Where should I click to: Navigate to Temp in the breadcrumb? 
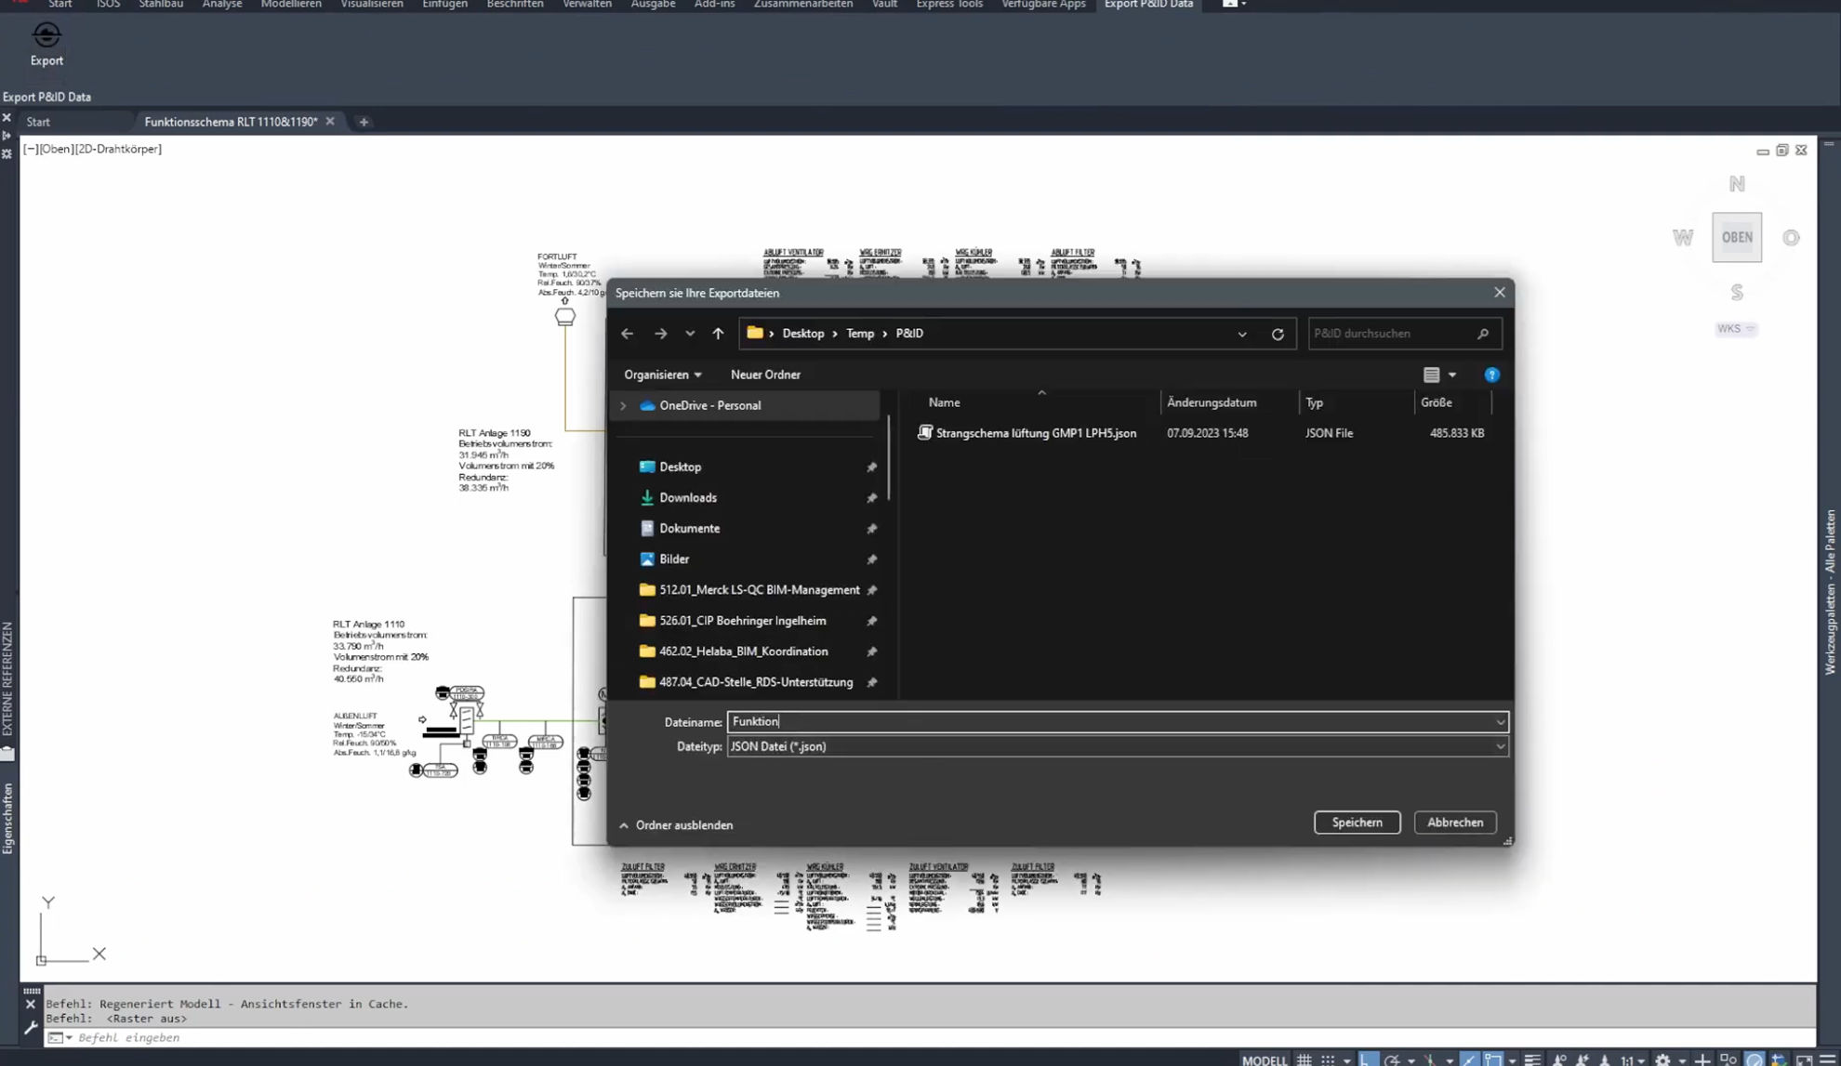point(860,334)
